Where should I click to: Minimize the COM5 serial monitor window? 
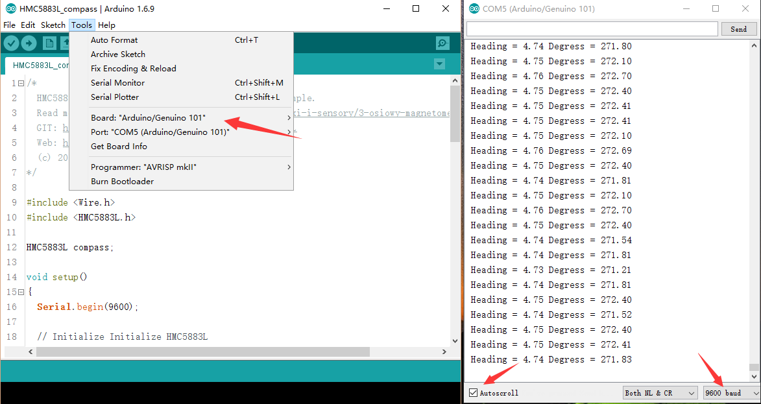686,8
